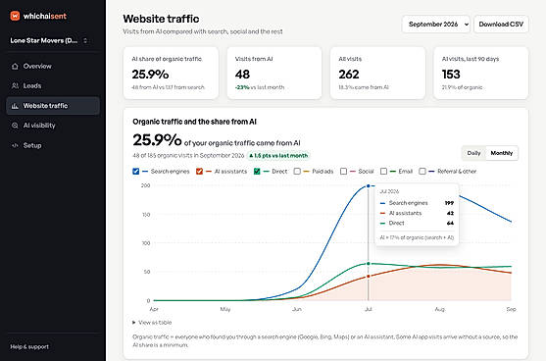The width and height of the screenshot is (546, 361).
Task: Uncheck the AI assistants series checkbox
Action: coord(199,171)
